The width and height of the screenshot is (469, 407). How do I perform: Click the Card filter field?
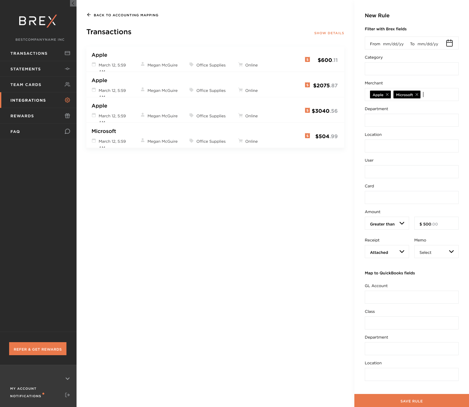(x=412, y=197)
